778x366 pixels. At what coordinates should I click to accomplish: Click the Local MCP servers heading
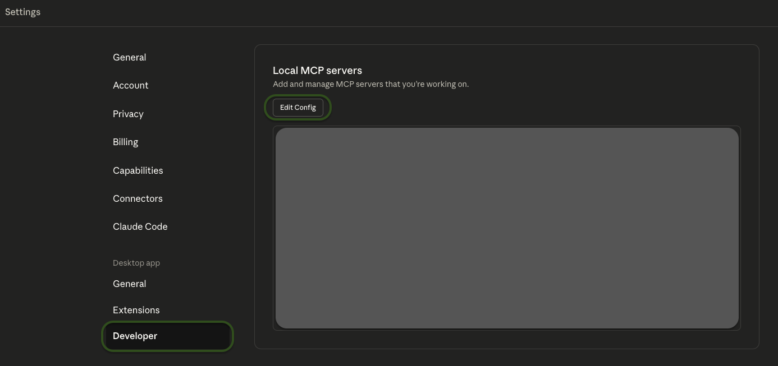[317, 71]
